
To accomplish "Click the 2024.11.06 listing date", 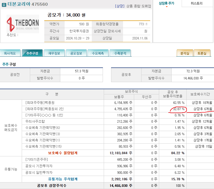I will pos(140,38).
